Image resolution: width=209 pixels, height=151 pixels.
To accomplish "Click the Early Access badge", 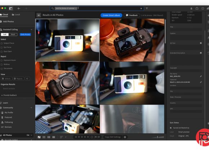I will point(25,35).
